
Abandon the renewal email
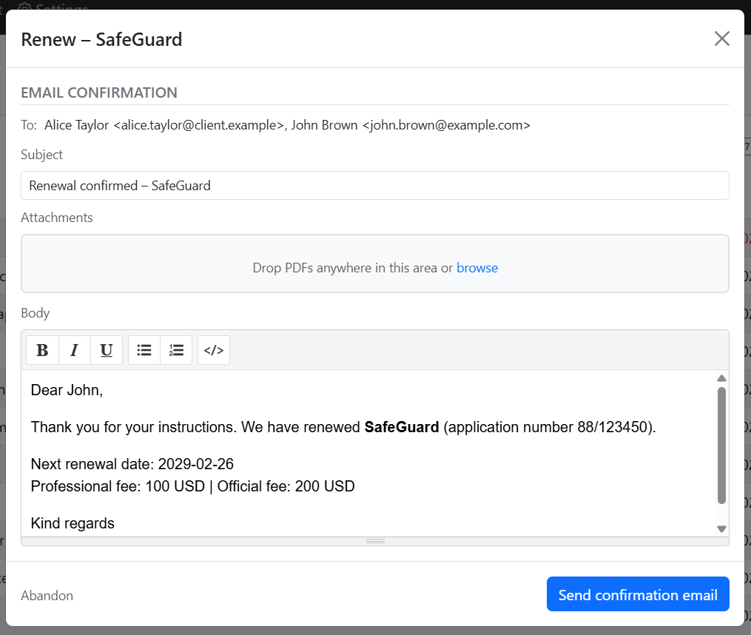[47, 596]
